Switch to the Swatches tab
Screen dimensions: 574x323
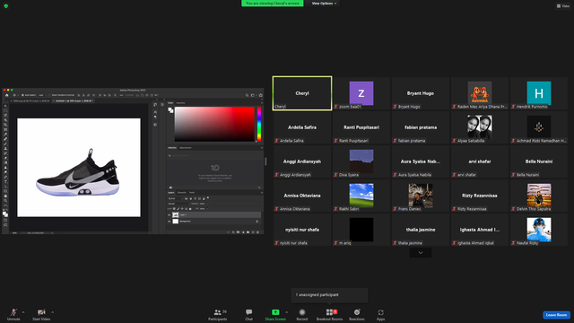click(181, 103)
